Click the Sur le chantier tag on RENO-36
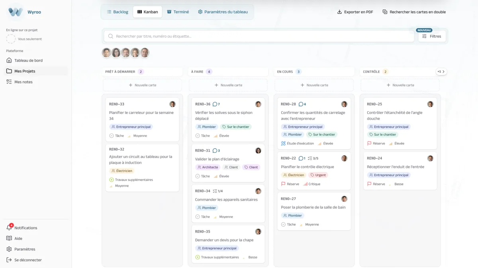The height and width of the screenshot is (268, 478). (x=235, y=127)
